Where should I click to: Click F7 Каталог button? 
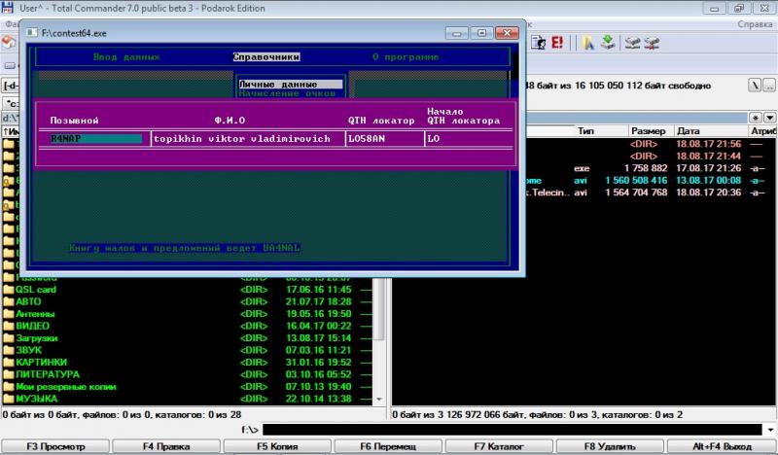(x=500, y=446)
